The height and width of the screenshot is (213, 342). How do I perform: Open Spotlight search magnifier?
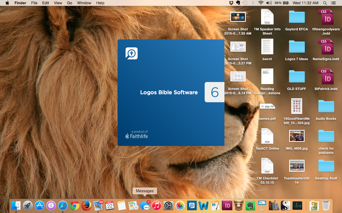(325, 3)
